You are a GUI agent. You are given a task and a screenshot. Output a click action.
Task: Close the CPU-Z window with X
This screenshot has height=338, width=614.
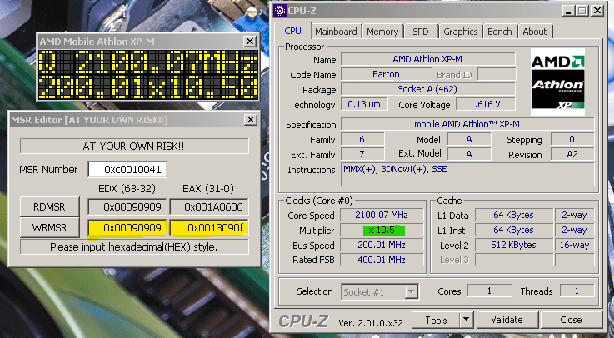[x=597, y=11]
